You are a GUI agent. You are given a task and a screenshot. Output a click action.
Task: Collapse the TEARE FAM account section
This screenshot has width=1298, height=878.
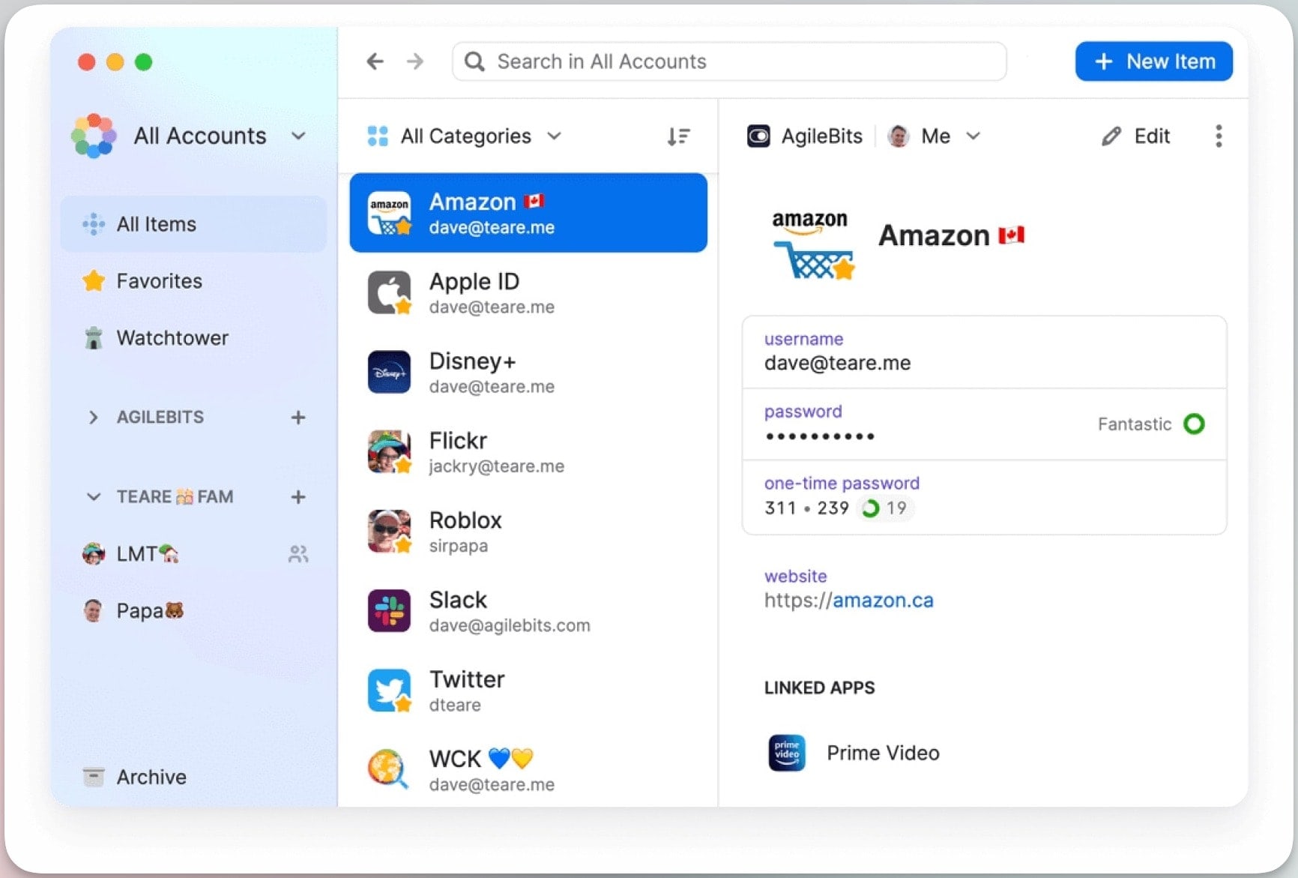tap(93, 497)
